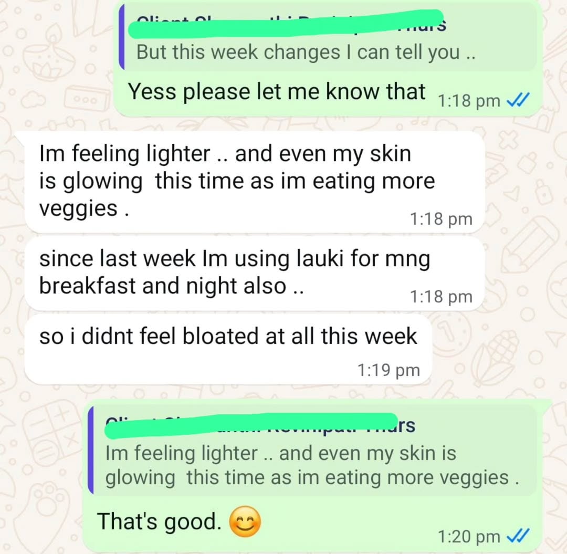Viewport: 567px width, 554px height.
Task: Open quoted reply "Im feeling lighter" in green bubble
Action: pos(312,450)
